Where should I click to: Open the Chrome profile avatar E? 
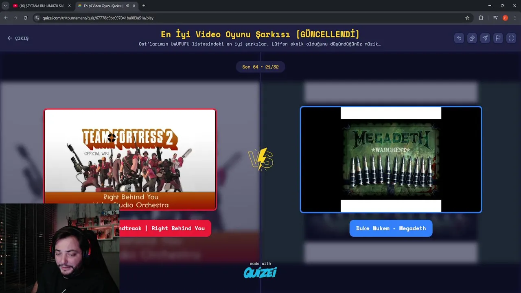505,18
